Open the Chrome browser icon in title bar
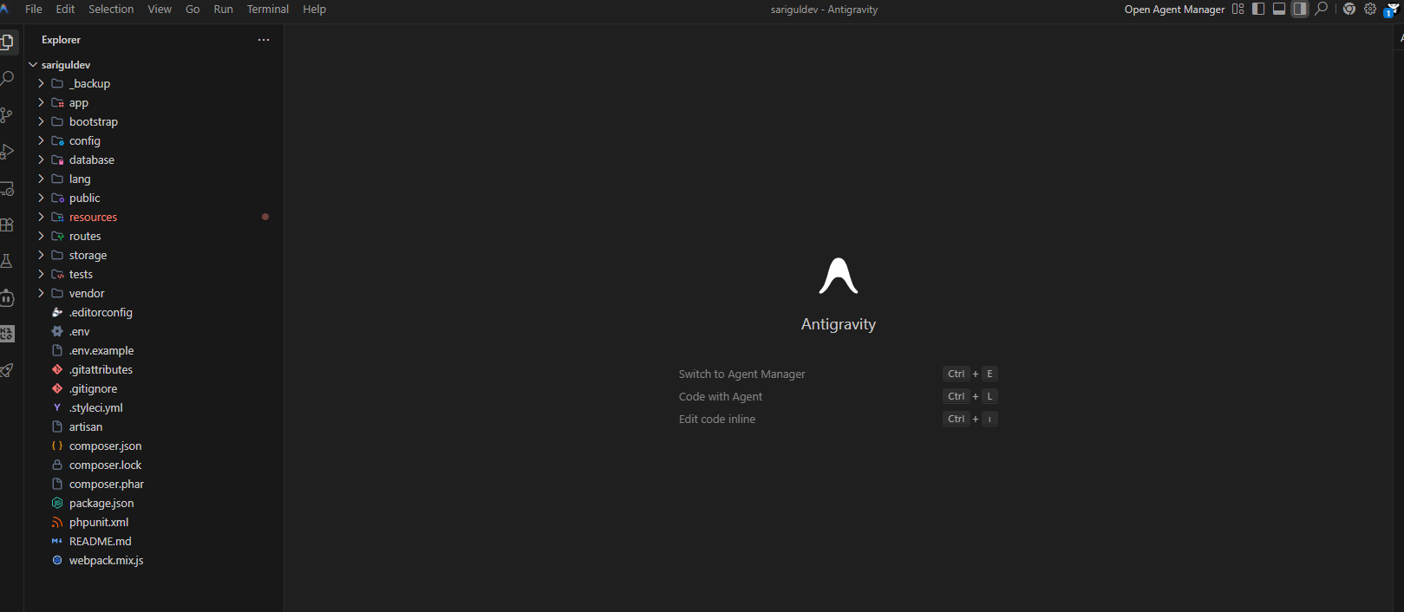The width and height of the screenshot is (1404, 612). click(x=1349, y=9)
